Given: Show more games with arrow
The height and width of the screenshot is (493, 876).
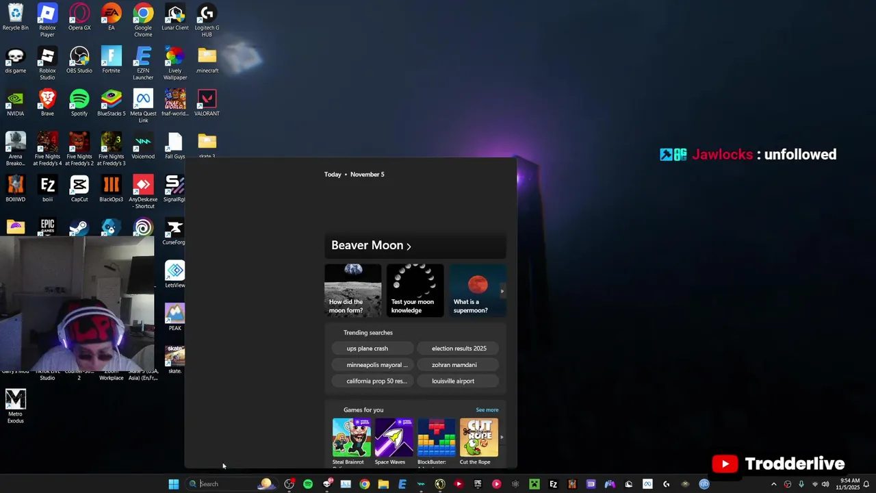Looking at the screenshot, I should click(x=502, y=437).
